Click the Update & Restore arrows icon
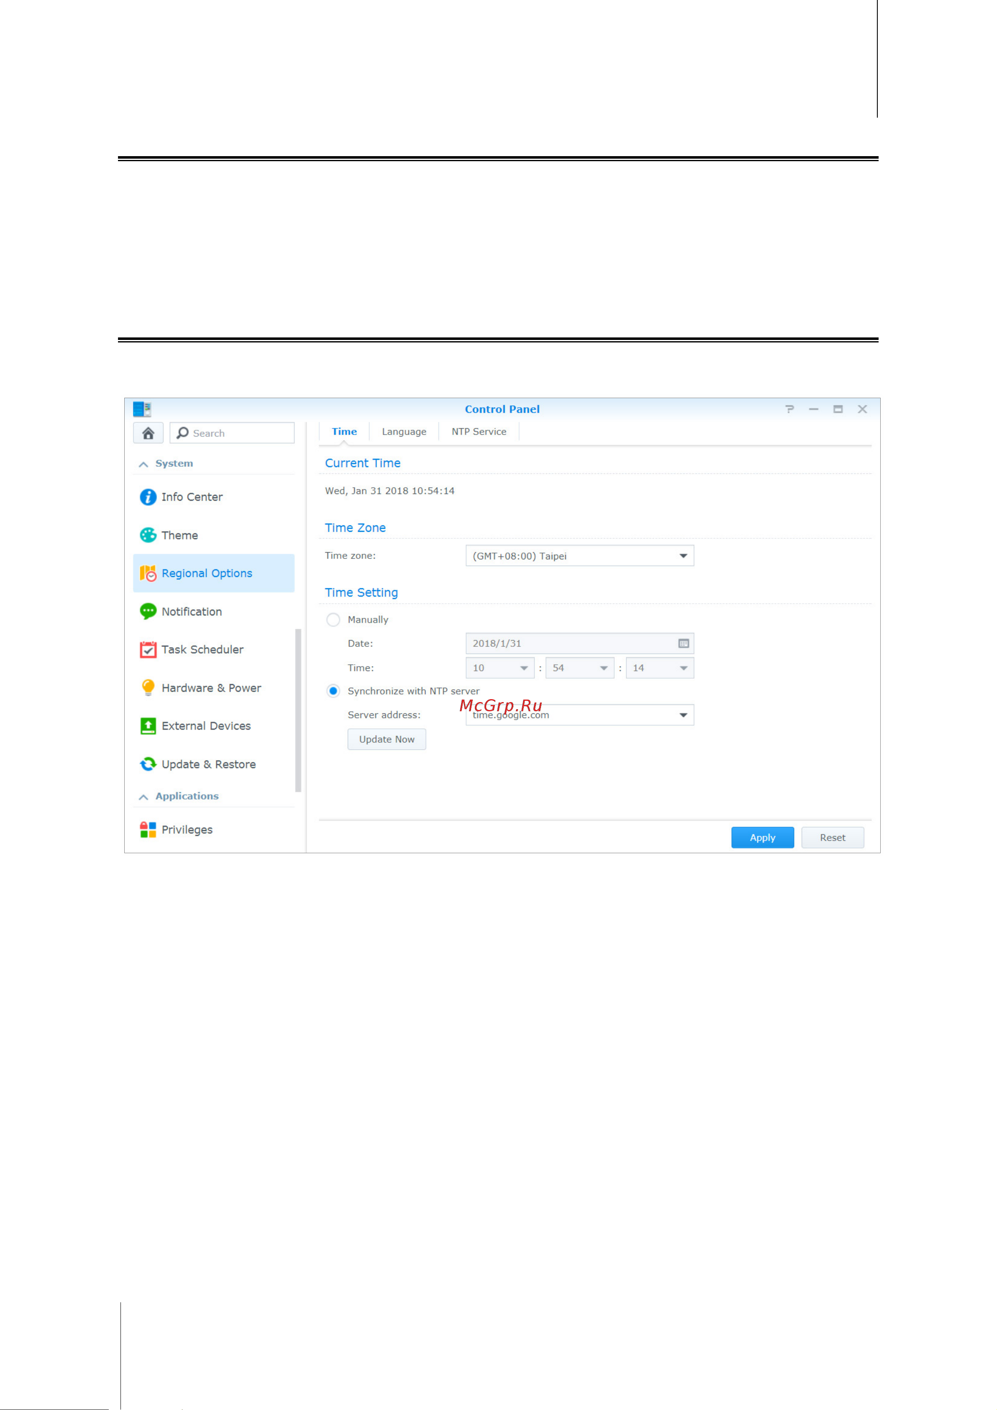Image resolution: width=997 pixels, height=1410 pixels. 148,764
